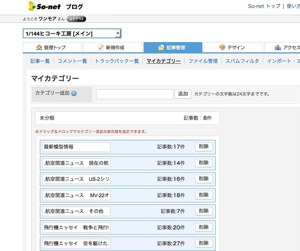This screenshot has height=251, width=300.
Task: Edit the 最新模型情報 category name field
Action: coord(76,147)
